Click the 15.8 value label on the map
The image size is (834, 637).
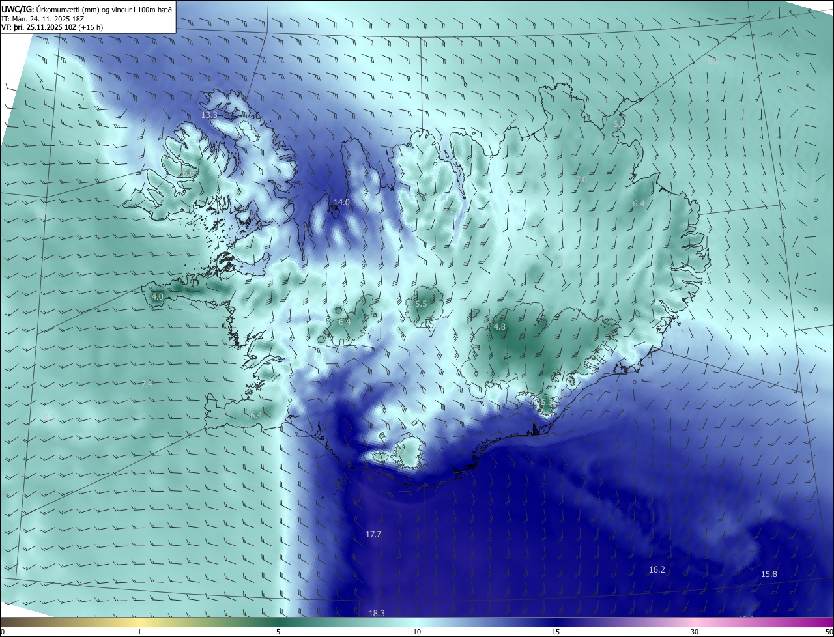769,574
